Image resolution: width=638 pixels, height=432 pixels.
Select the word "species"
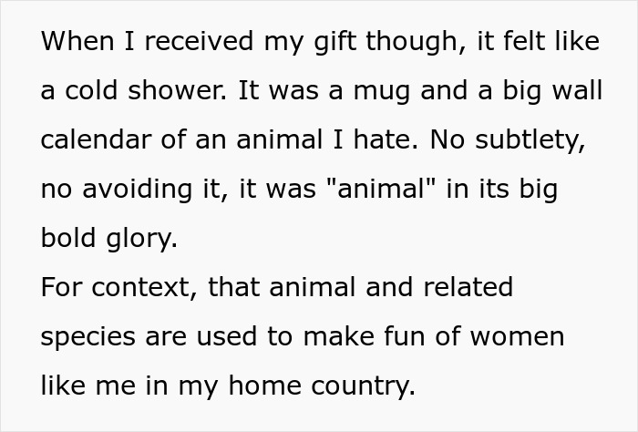pos(89,336)
